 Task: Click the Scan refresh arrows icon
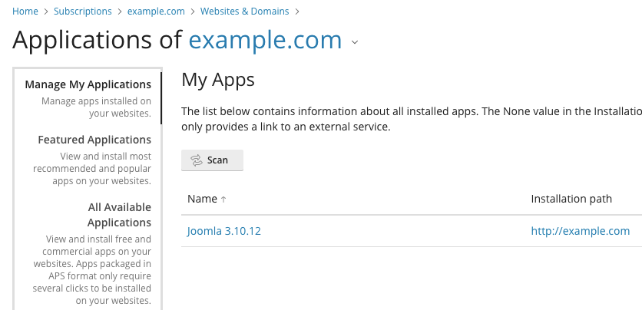point(197,160)
